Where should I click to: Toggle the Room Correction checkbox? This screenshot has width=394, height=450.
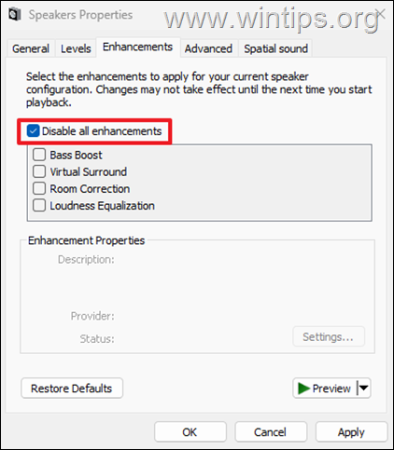[x=39, y=188]
